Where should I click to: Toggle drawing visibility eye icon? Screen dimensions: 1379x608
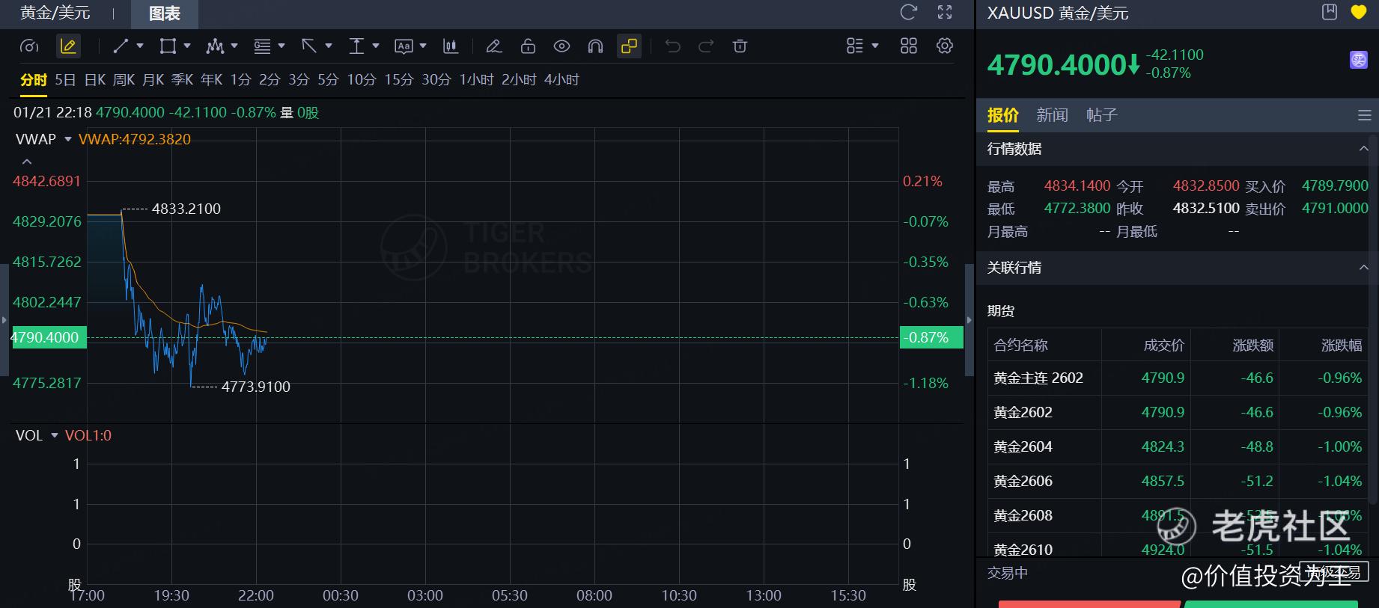(x=561, y=46)
